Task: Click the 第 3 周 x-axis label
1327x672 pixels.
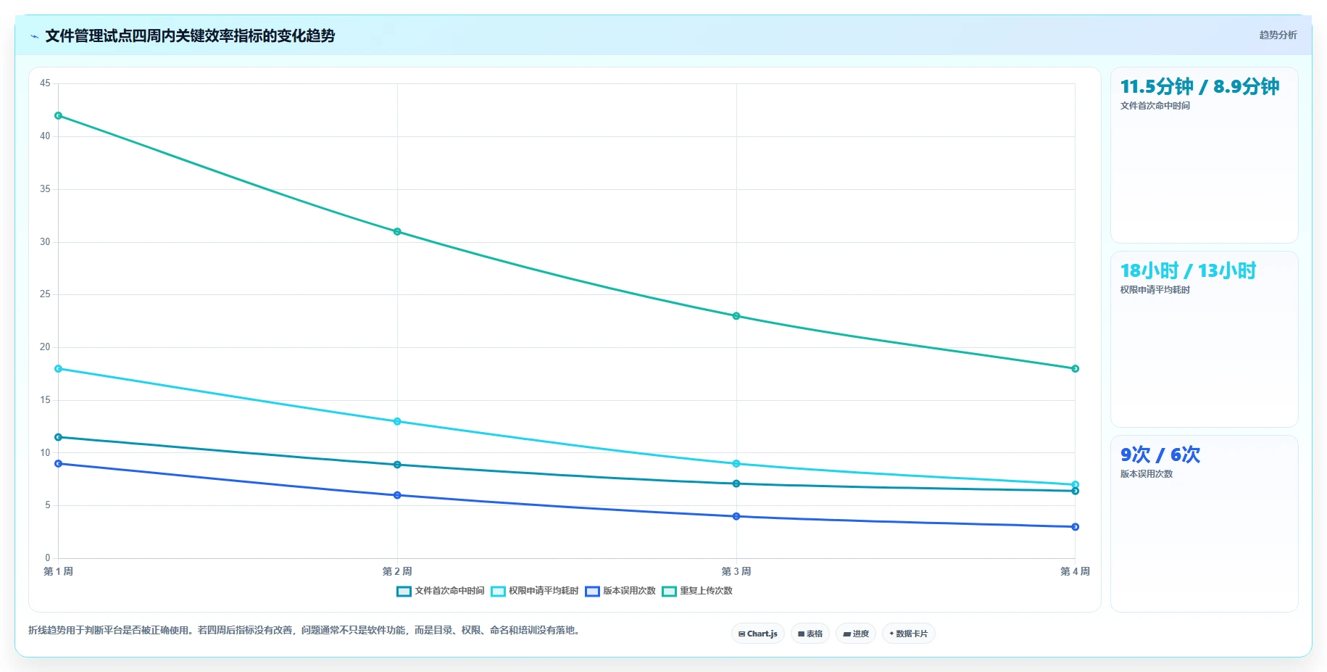Action: point(736,571)
